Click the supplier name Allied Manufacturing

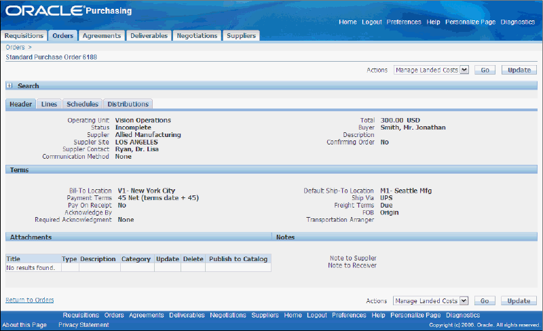[148, 135]
